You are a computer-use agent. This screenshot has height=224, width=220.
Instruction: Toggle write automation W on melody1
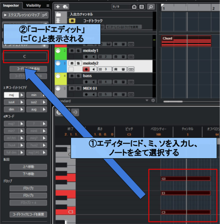pos(123,57)
